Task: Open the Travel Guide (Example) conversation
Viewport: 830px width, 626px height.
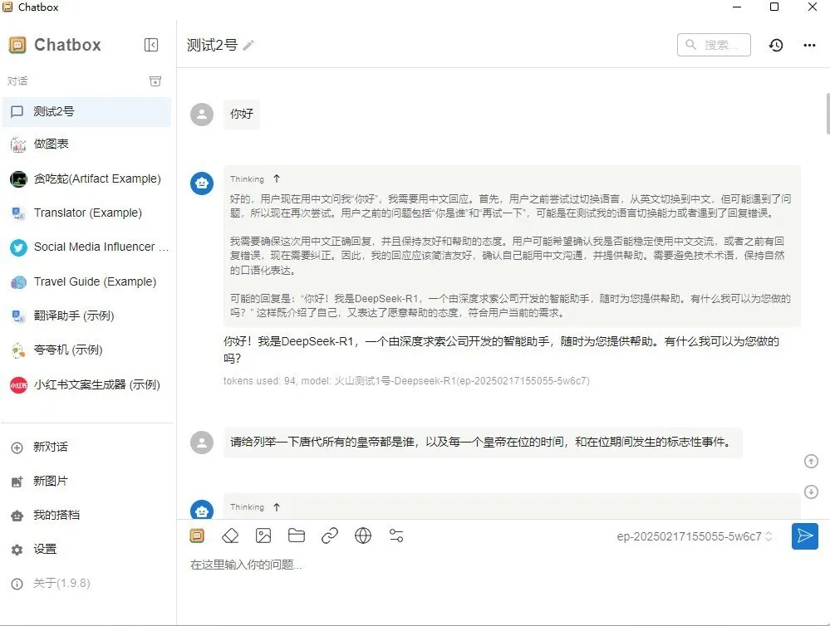Action: 86,281
